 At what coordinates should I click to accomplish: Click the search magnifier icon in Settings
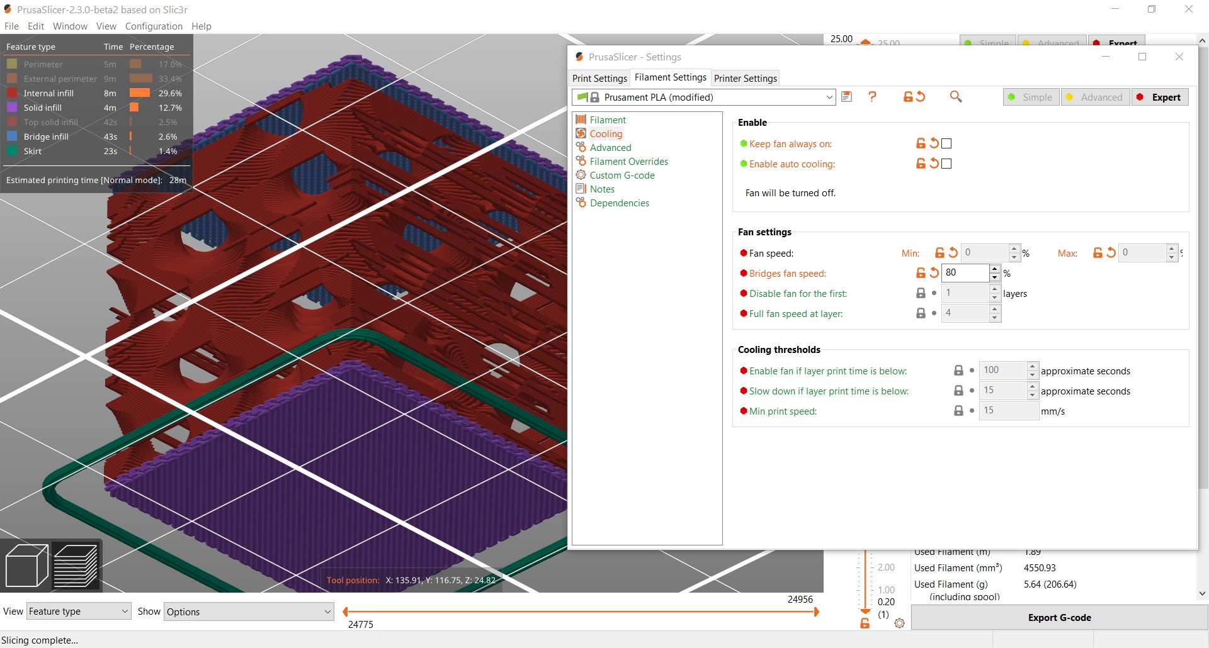(x=956, y=97)
